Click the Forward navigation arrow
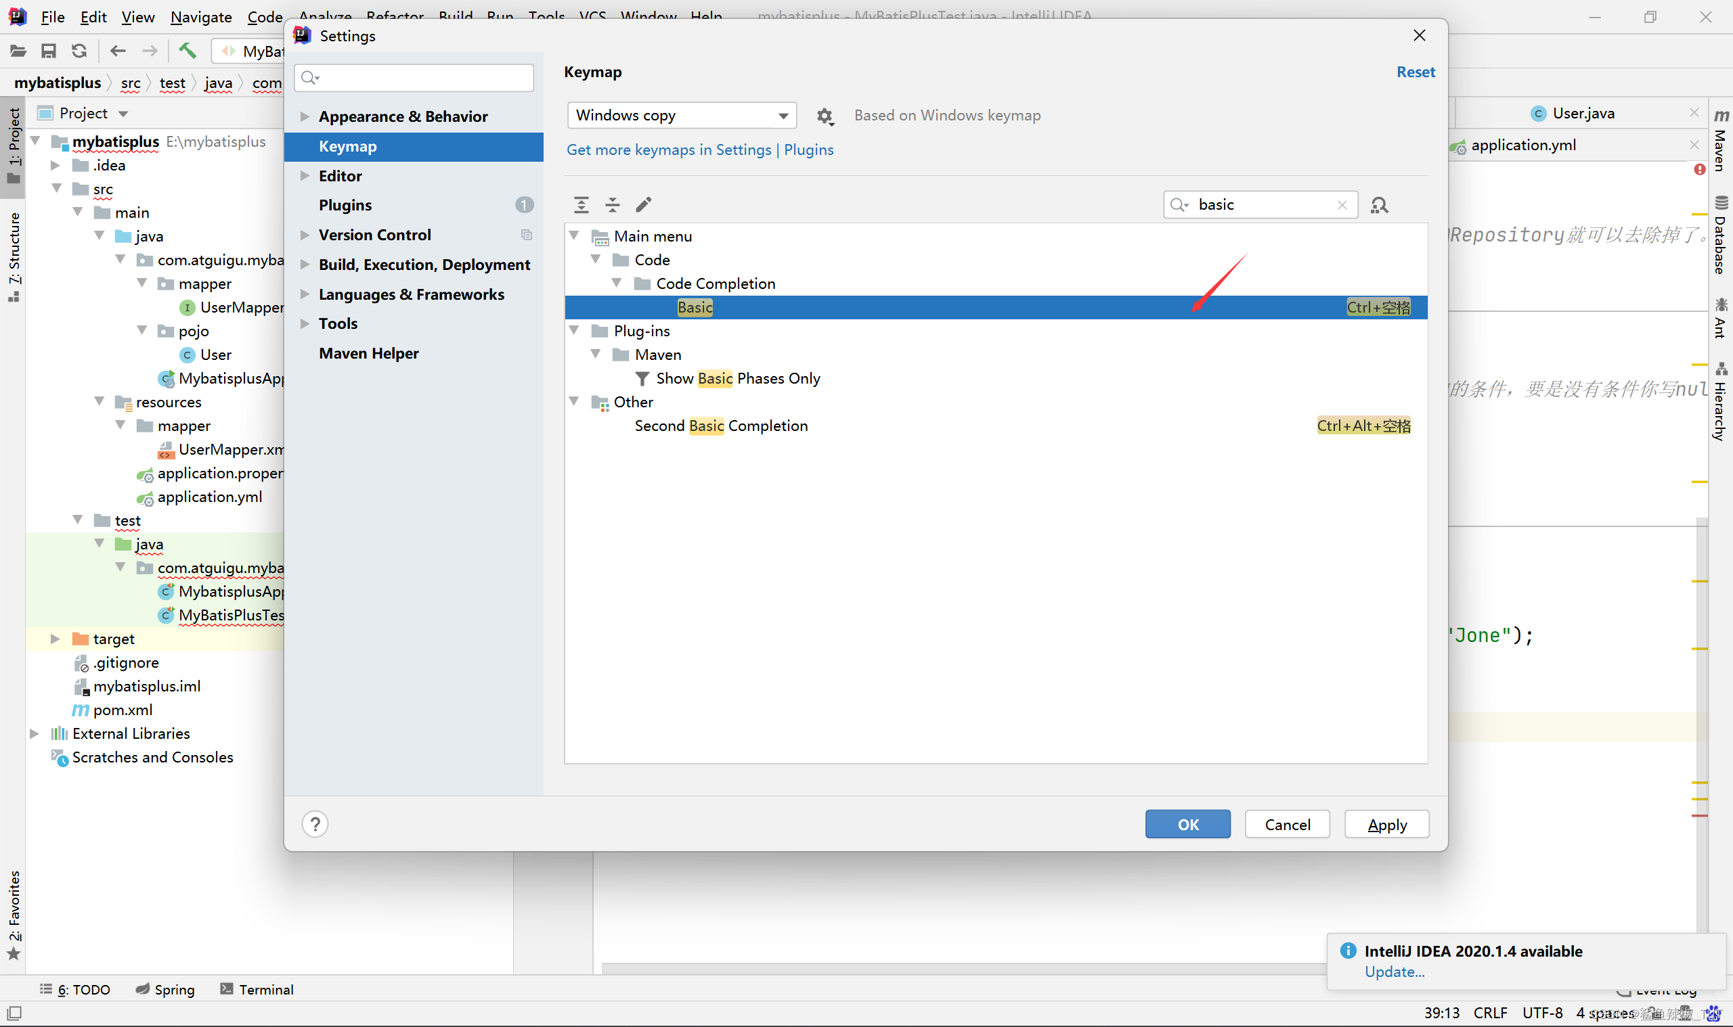Viewport: 1733px width, 1027px height. 149,51
